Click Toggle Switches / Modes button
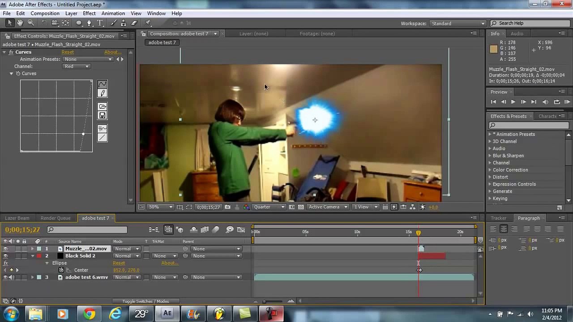This screenshot has width=573, height=322. tap(145, 301)
